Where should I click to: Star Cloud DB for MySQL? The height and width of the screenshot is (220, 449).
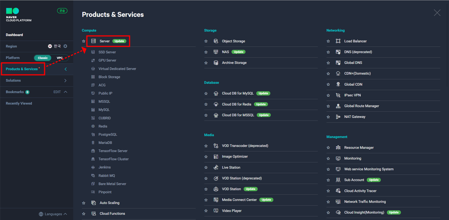click(x=206, y=93)
